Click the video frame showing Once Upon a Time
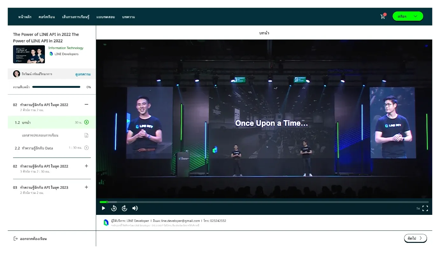 264,119
